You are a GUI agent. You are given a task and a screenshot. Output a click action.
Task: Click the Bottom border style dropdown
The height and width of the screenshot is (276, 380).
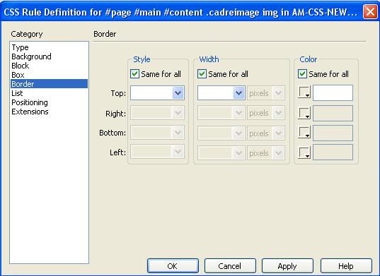click(157, 133)
